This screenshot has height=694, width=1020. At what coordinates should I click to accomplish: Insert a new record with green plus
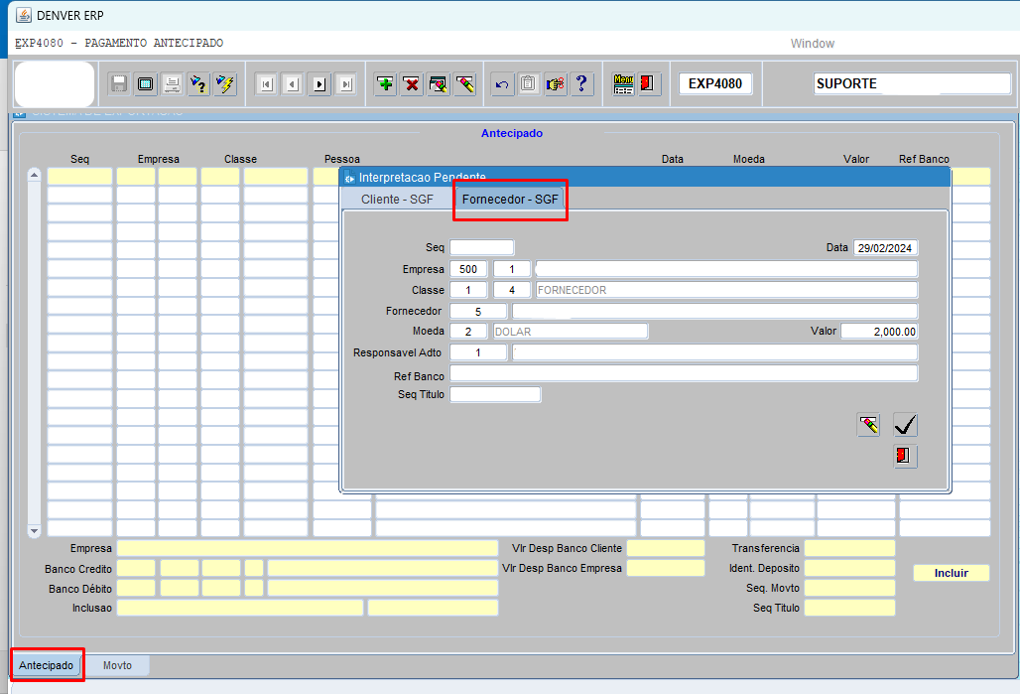pos(386,84)
